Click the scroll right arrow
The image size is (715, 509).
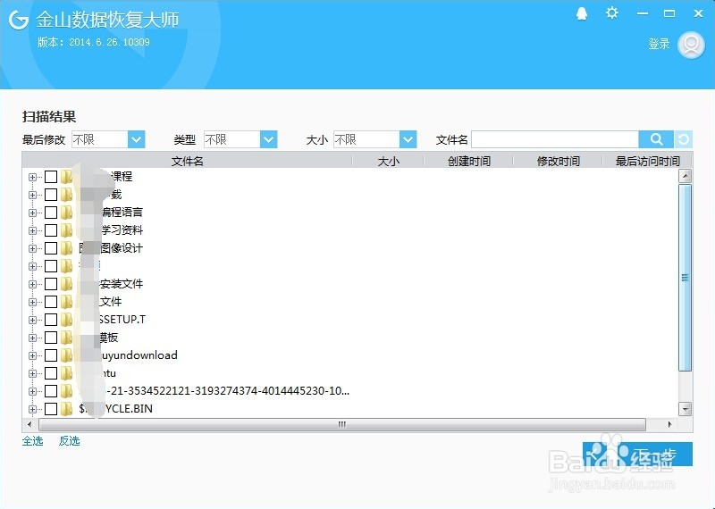[669, 424]
